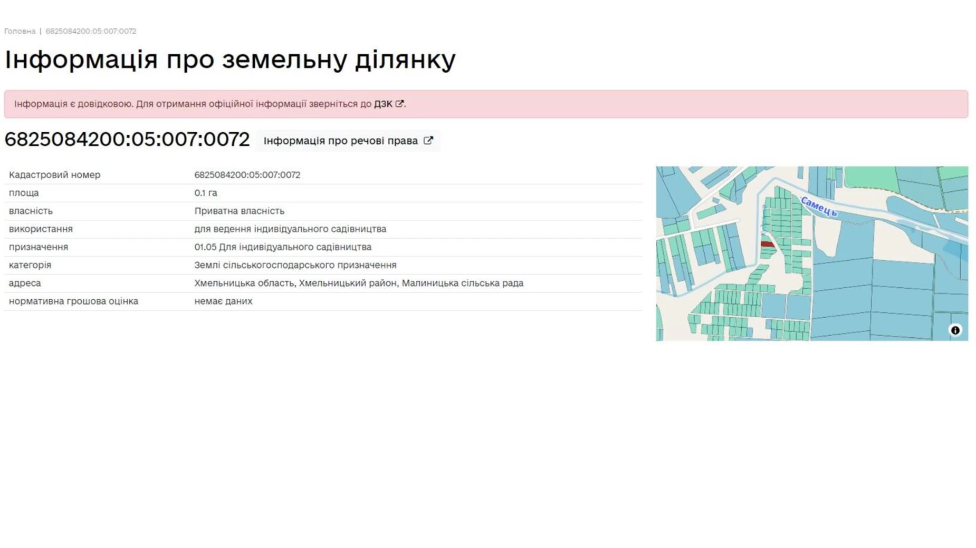This screenshot has width=976, height=548.
Task: Click нормативна грошова оцінка row label
Action: (x=73, y=301)
